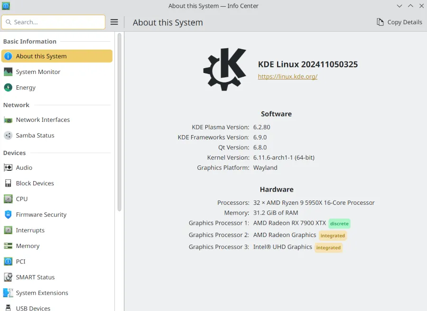
Task: Click the Hardware section heading
Action: click(277, 189)
